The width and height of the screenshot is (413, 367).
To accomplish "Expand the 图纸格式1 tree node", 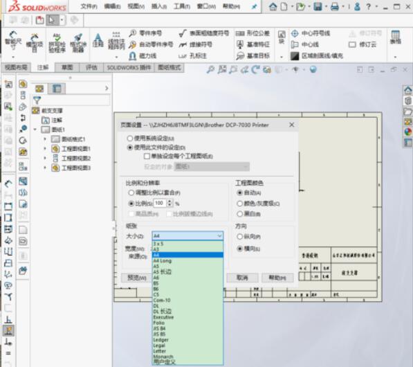I will (x=45, y=139).
